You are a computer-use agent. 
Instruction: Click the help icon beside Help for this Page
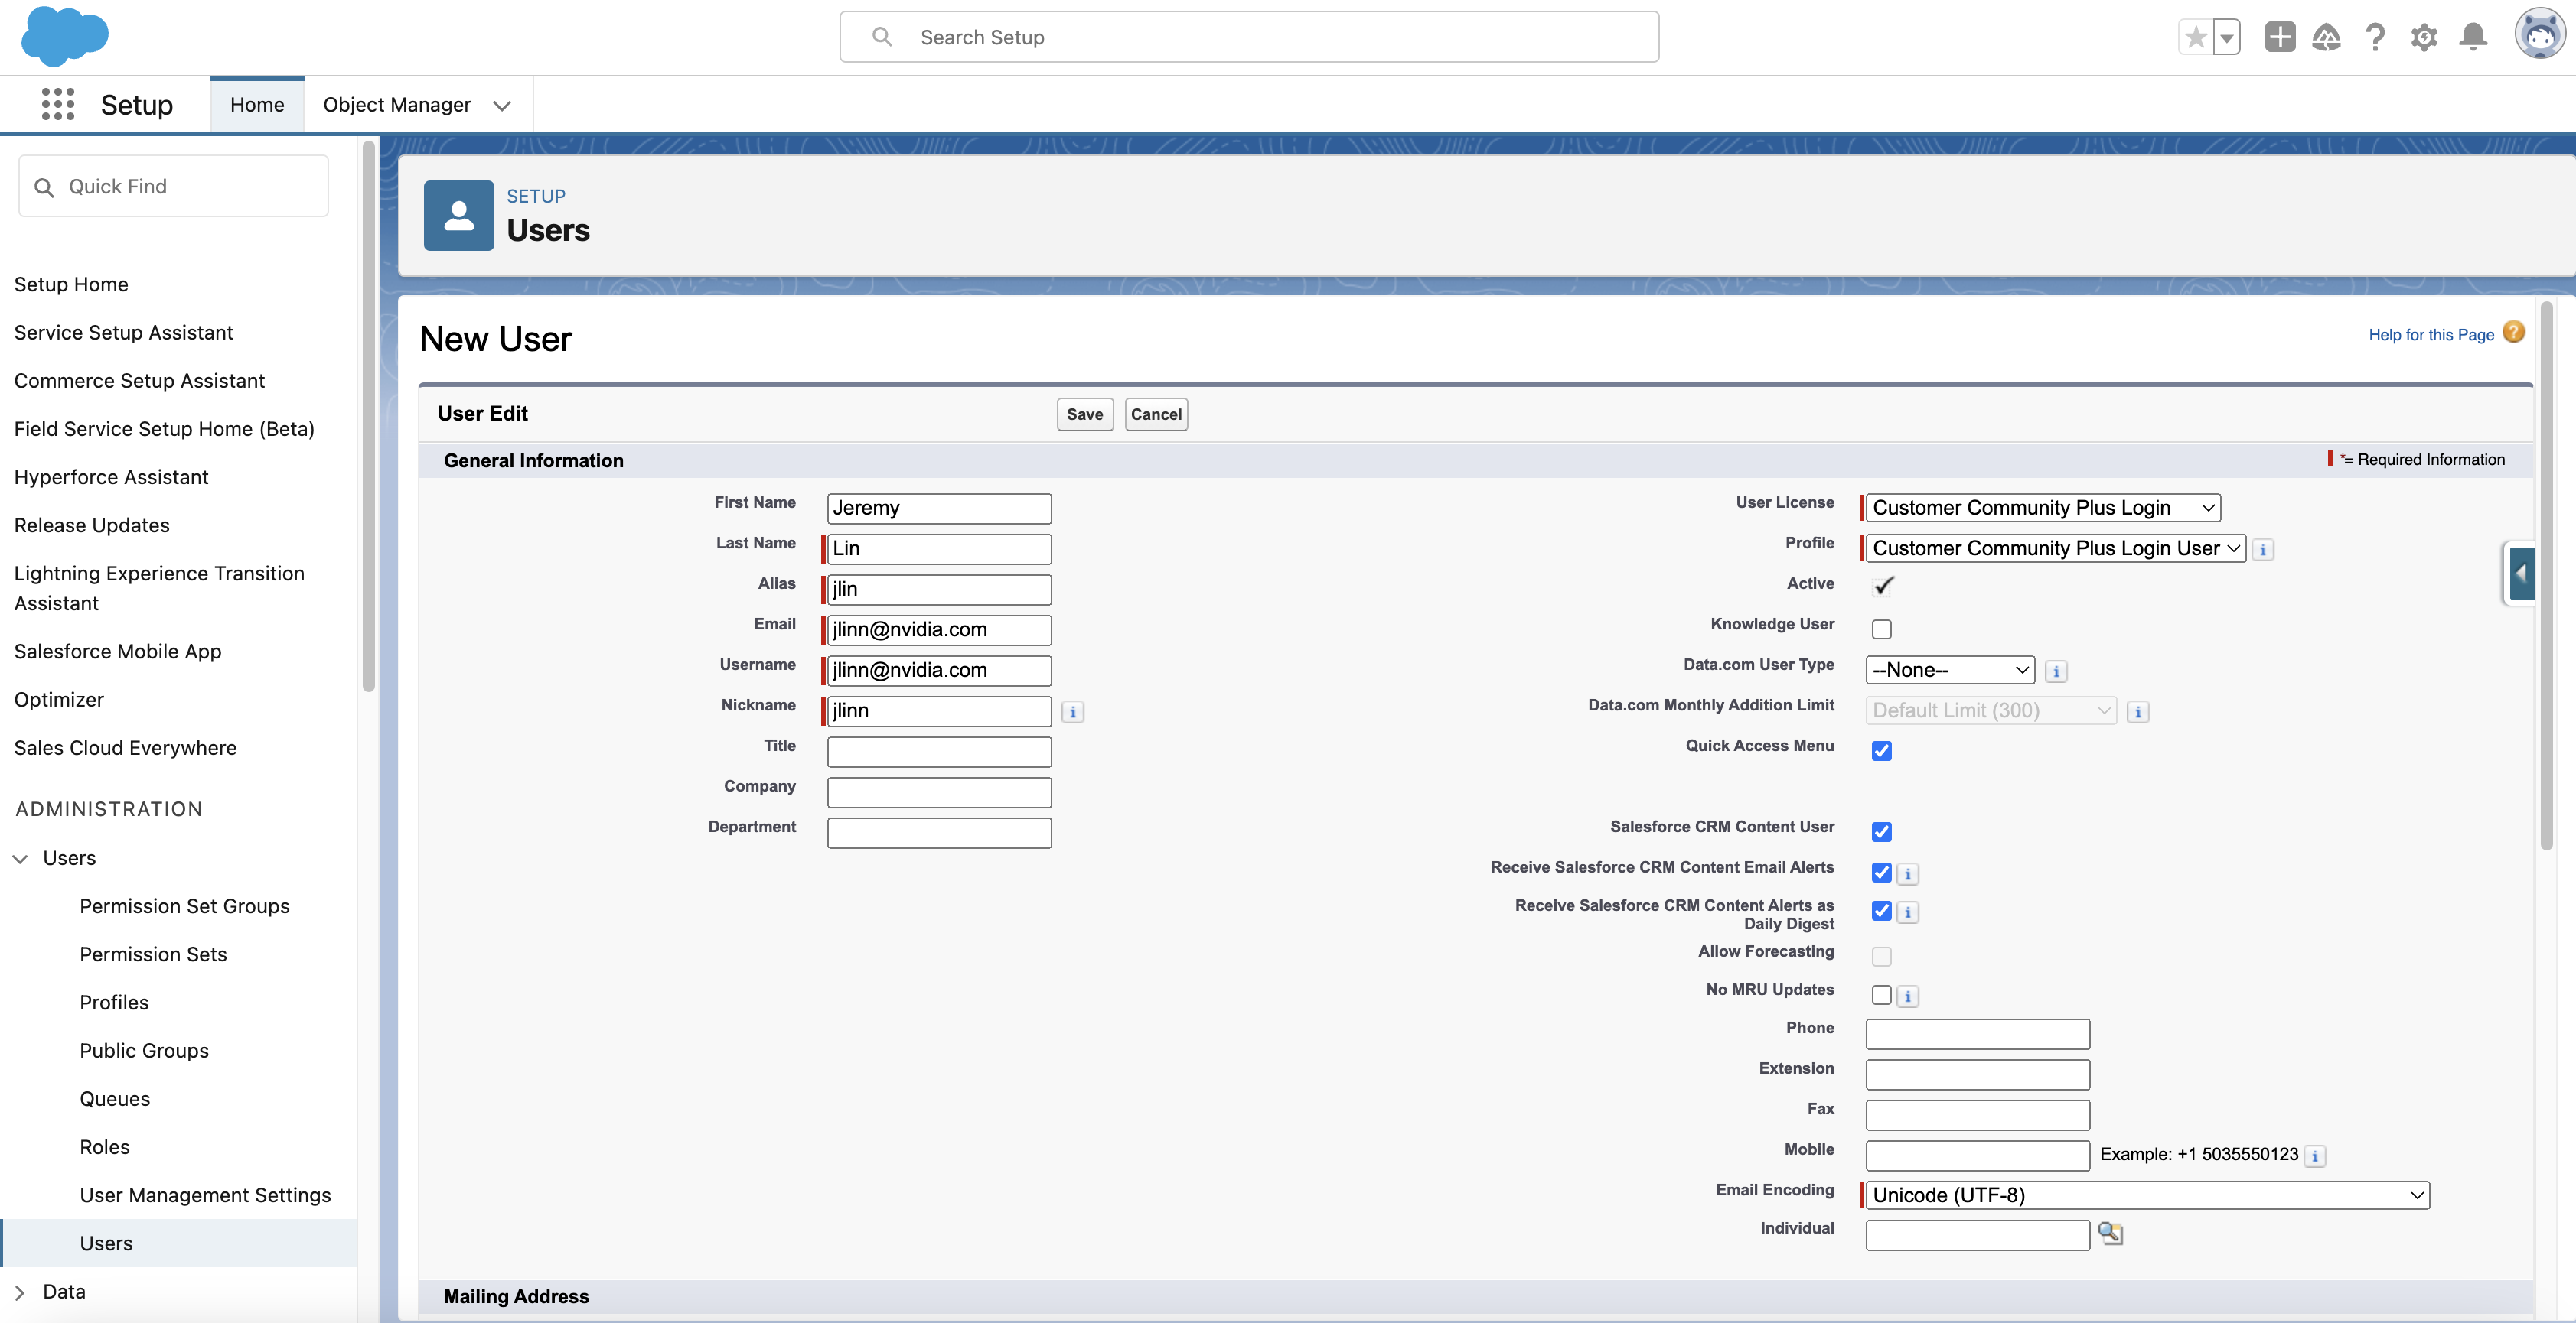click(2514, 333)
